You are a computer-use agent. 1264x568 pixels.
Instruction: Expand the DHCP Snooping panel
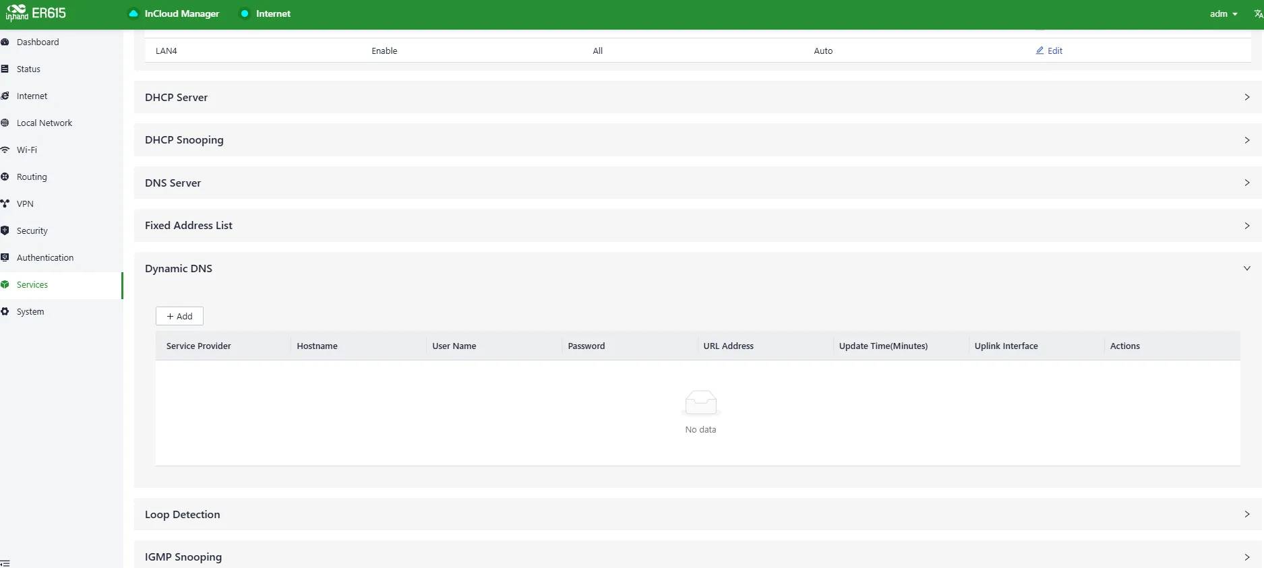(x=698, y=139)
